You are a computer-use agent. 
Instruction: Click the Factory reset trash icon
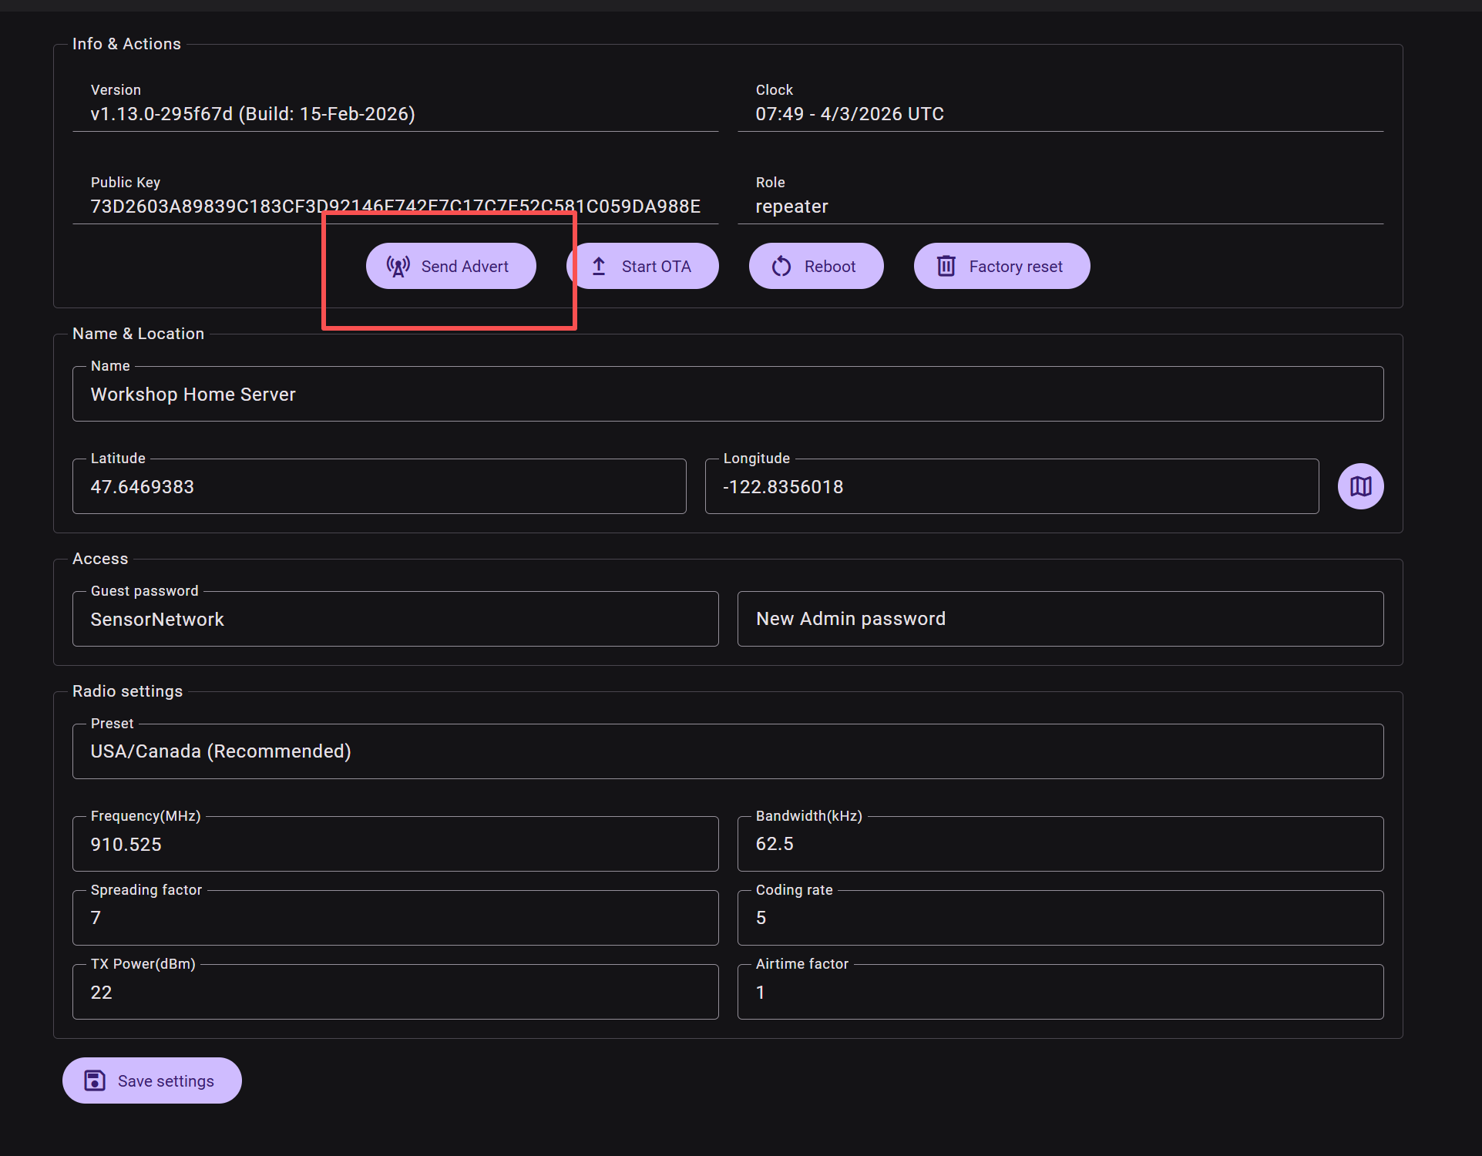pos(946,267)
